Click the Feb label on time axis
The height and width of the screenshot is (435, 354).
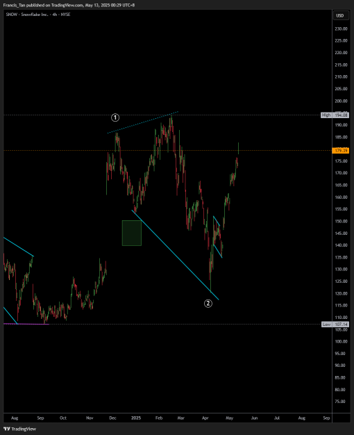click(x=159, y=418)
